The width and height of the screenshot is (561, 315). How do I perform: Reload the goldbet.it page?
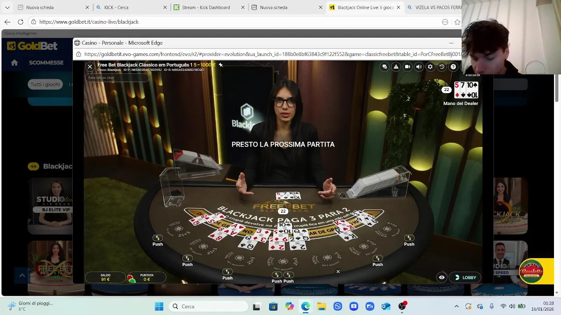tap(21, 22)
